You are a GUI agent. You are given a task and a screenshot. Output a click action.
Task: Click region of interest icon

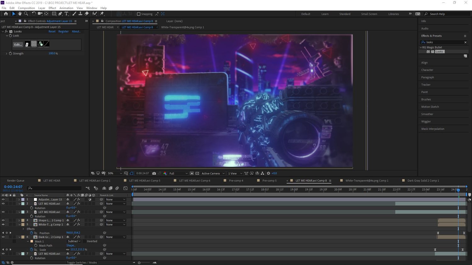[x=192, y=173]
